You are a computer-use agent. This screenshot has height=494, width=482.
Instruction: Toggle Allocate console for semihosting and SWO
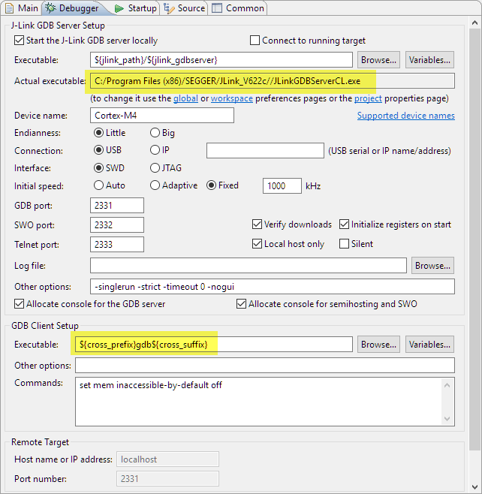point(241,304)
